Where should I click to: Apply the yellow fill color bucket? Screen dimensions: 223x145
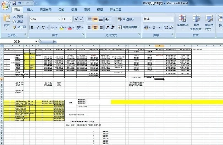click(x=62, y=27)
